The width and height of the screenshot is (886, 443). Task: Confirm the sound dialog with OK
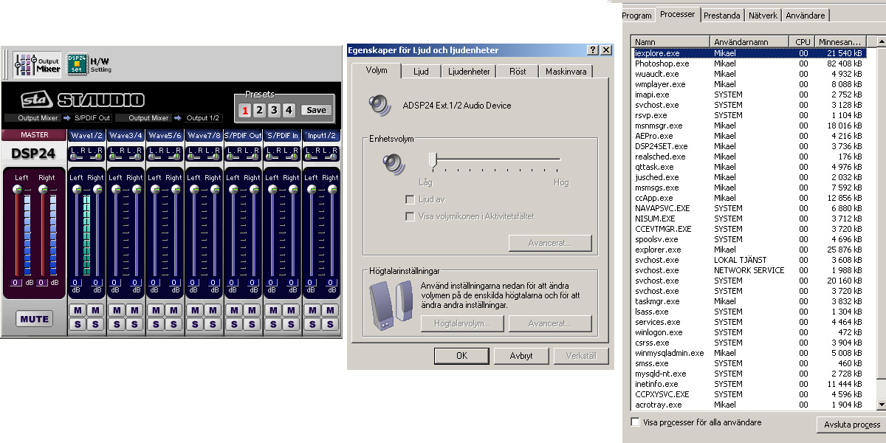pyautogui.click(x=461, y=355)
